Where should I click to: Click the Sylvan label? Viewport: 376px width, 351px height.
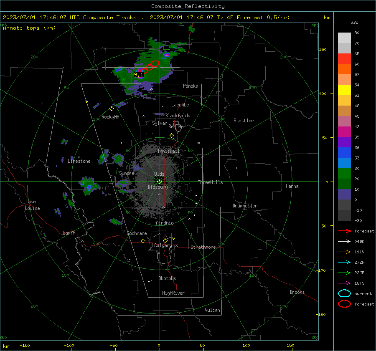(x=160, y=123)
